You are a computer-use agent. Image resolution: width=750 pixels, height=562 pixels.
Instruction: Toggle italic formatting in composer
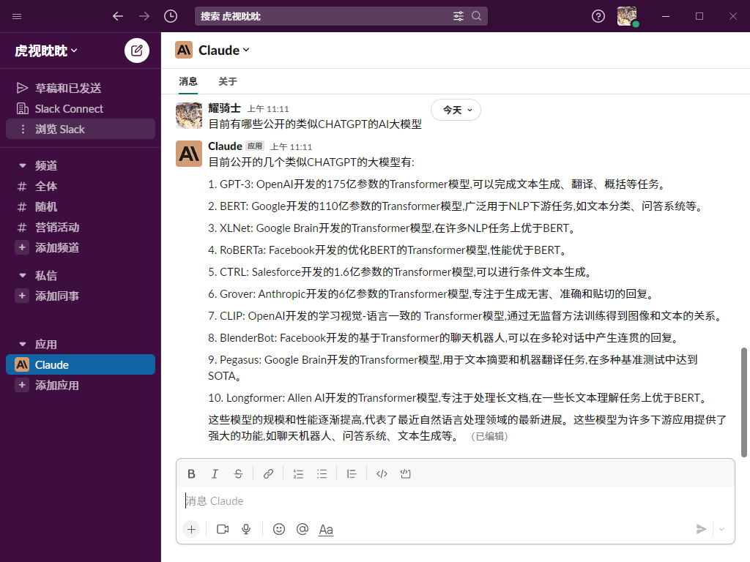pyautogui.click(x=215, y=473)
